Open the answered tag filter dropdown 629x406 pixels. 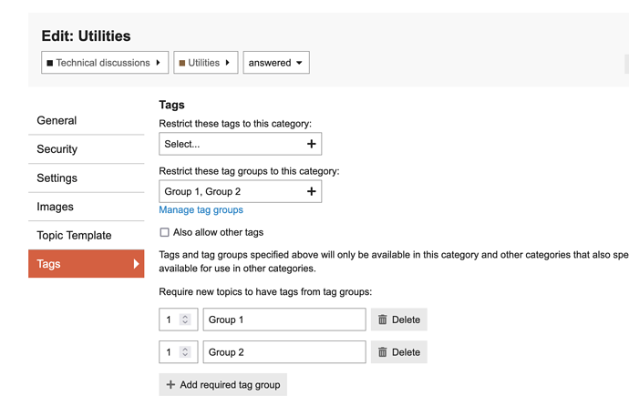coord(276,63)
